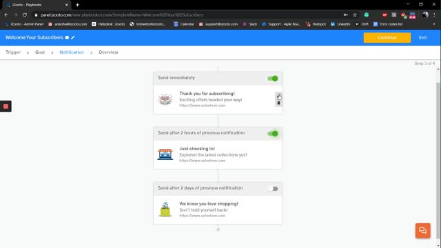The width and height of the screenshot is (441, 248).
Task: Open a new browser tab
Action: (77, 5)
